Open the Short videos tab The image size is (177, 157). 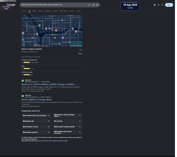63,11
